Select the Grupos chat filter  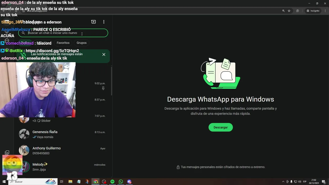coord(81,43)
